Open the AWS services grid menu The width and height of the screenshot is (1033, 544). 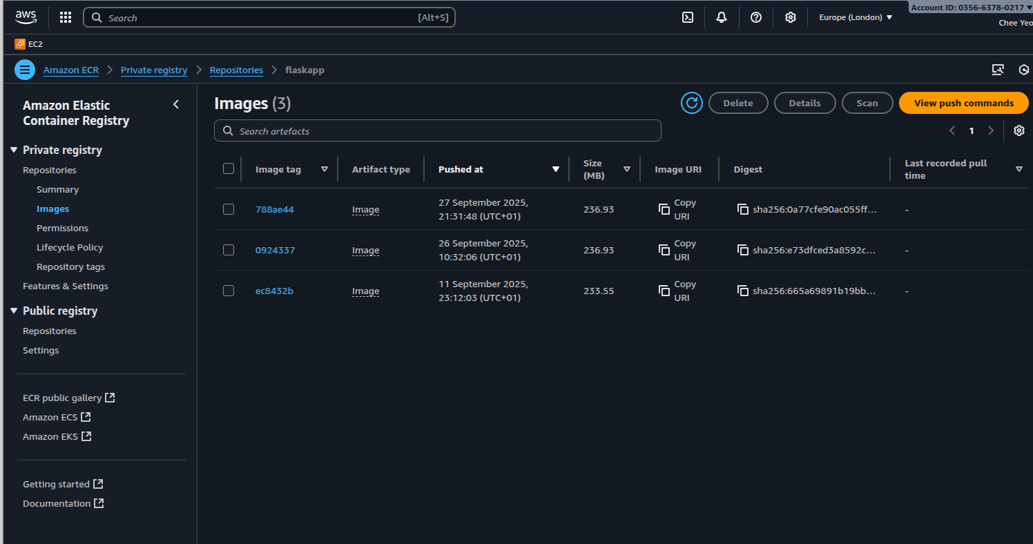tap(66, 17)
